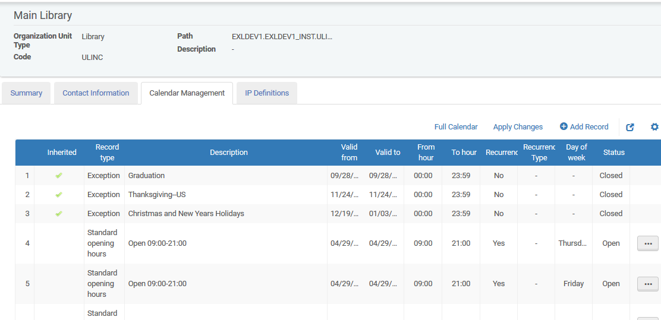Click the Status column header
This screenshot has width=661, height=320.
[x=613, y=153]
